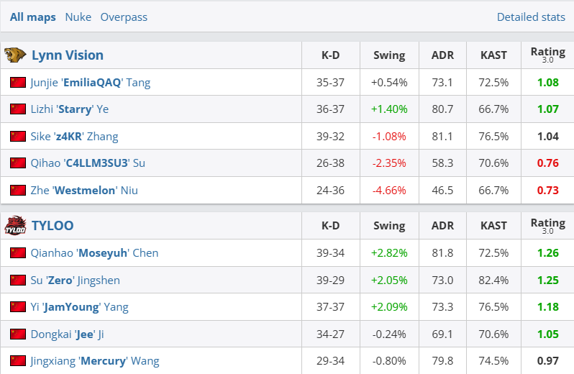Click the flag icon beside Mercury
This screenshot has height=374, width=574.
18,361
